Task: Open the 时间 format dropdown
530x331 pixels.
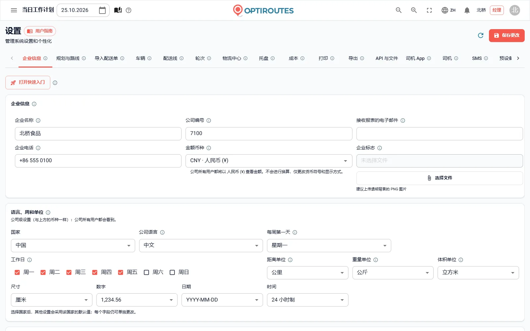Action: pos(307,300)
